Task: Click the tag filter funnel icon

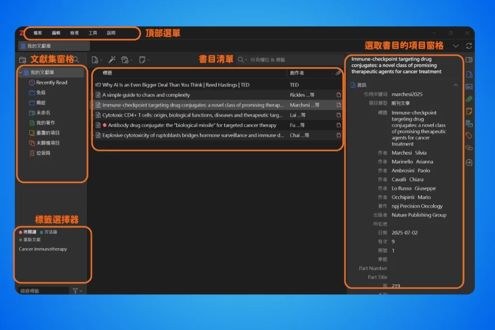Action: coord(75,291)
